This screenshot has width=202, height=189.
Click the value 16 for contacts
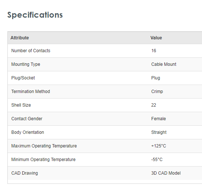(x=154, y=51)
